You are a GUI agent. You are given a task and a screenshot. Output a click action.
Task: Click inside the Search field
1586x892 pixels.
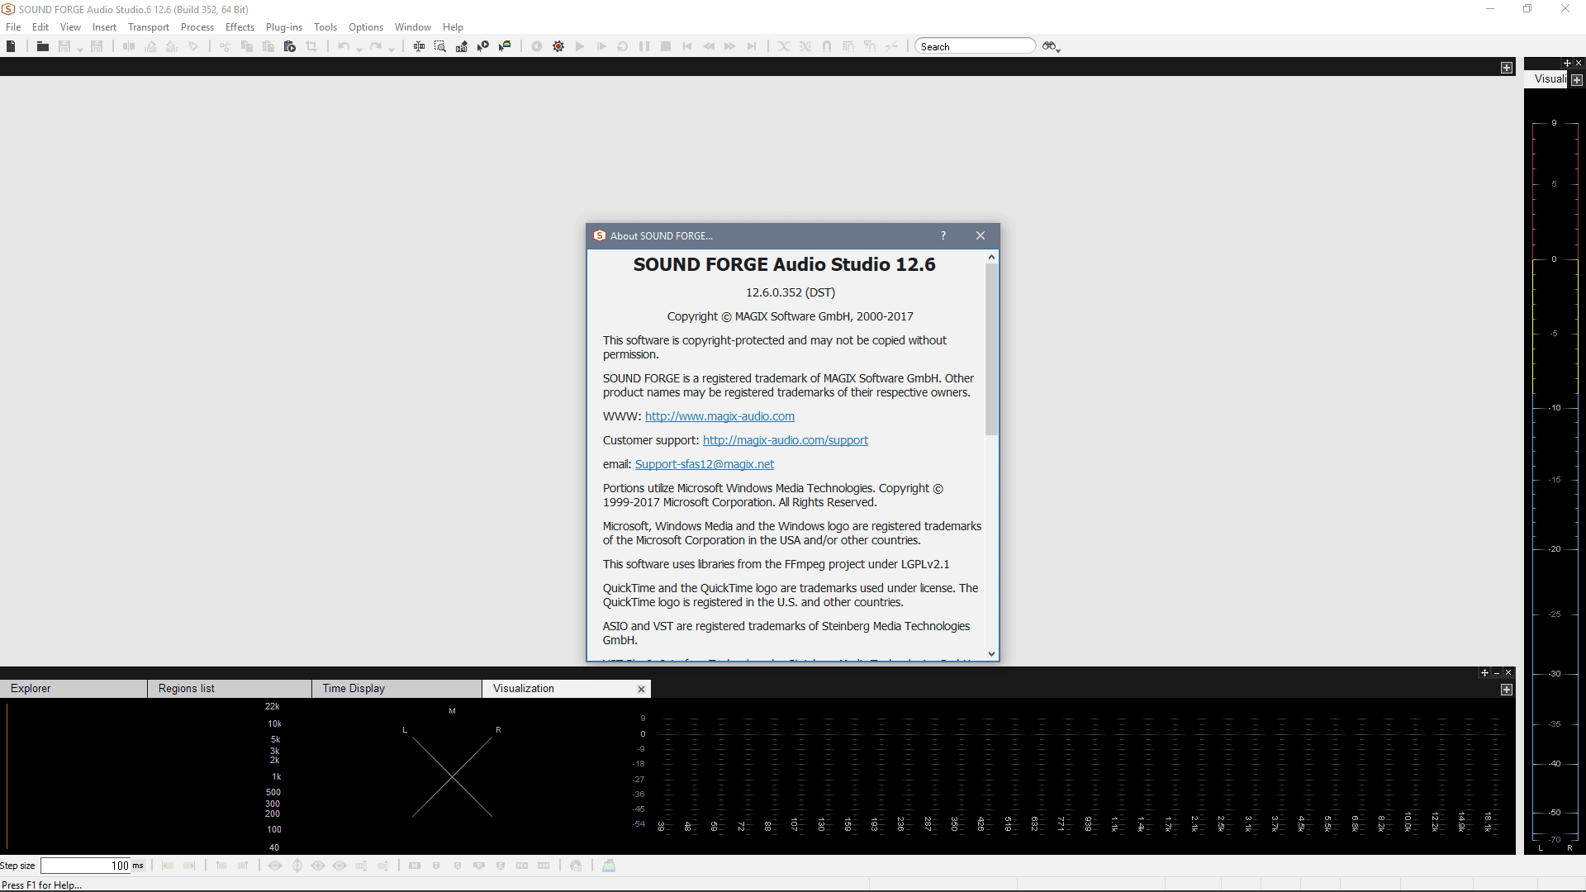(975, 46)
